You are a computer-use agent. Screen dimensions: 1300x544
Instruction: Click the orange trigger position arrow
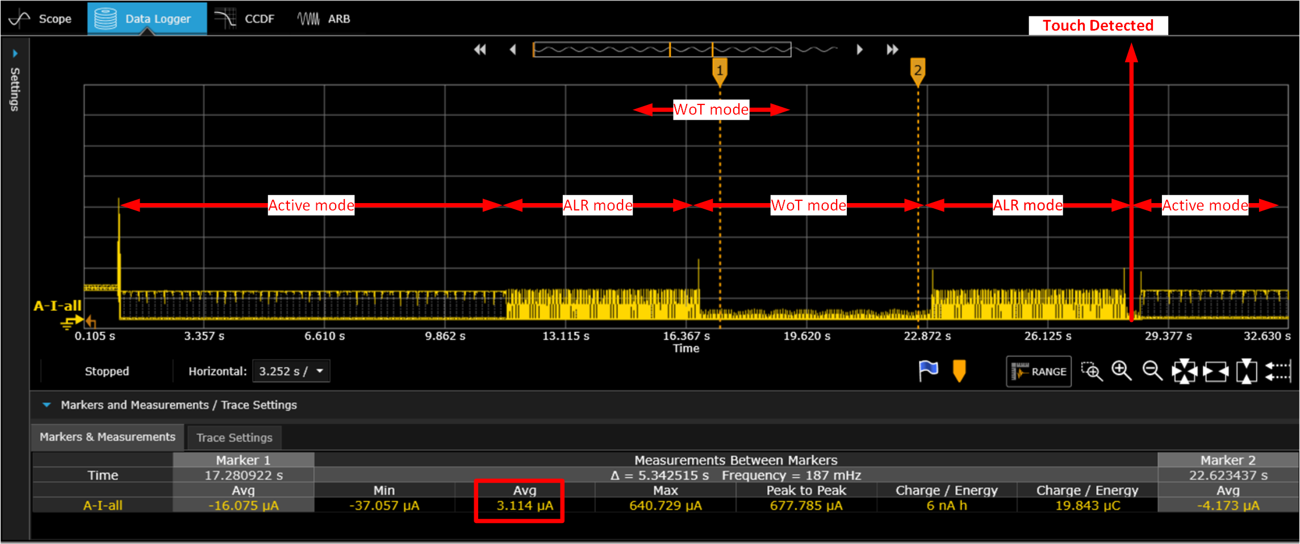90,322
